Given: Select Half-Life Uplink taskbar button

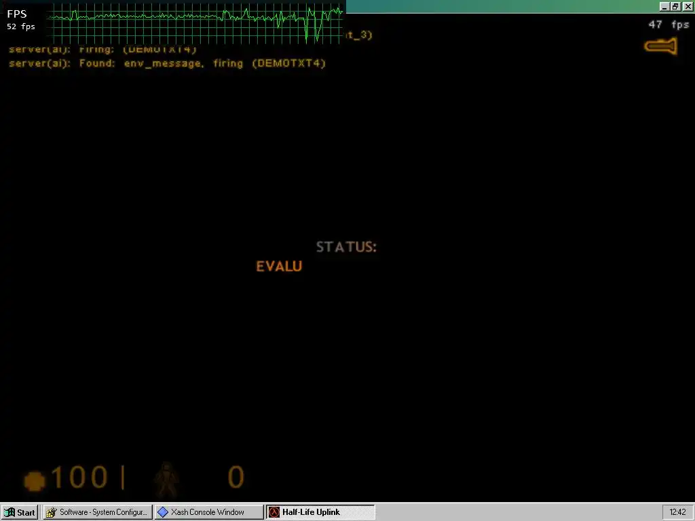Looking at the screenshot, I should [320, 512].
